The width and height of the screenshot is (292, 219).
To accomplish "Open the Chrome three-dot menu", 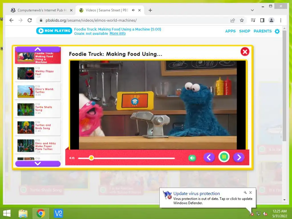I will pyautogui.click(x=281, y=20).
